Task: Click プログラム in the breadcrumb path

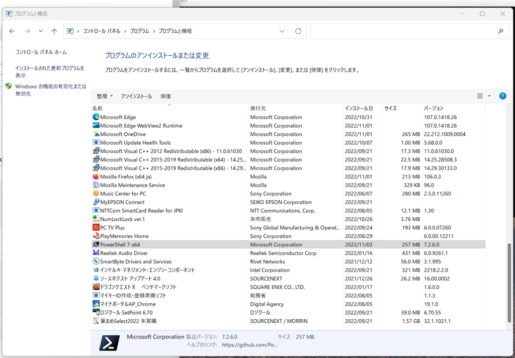Action: coord(140,31)
